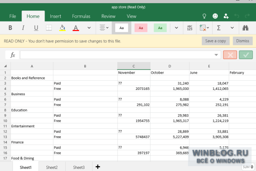Open Find with binoculars icon
Screen dimensions: 256x171
click(x=245, y=28)
